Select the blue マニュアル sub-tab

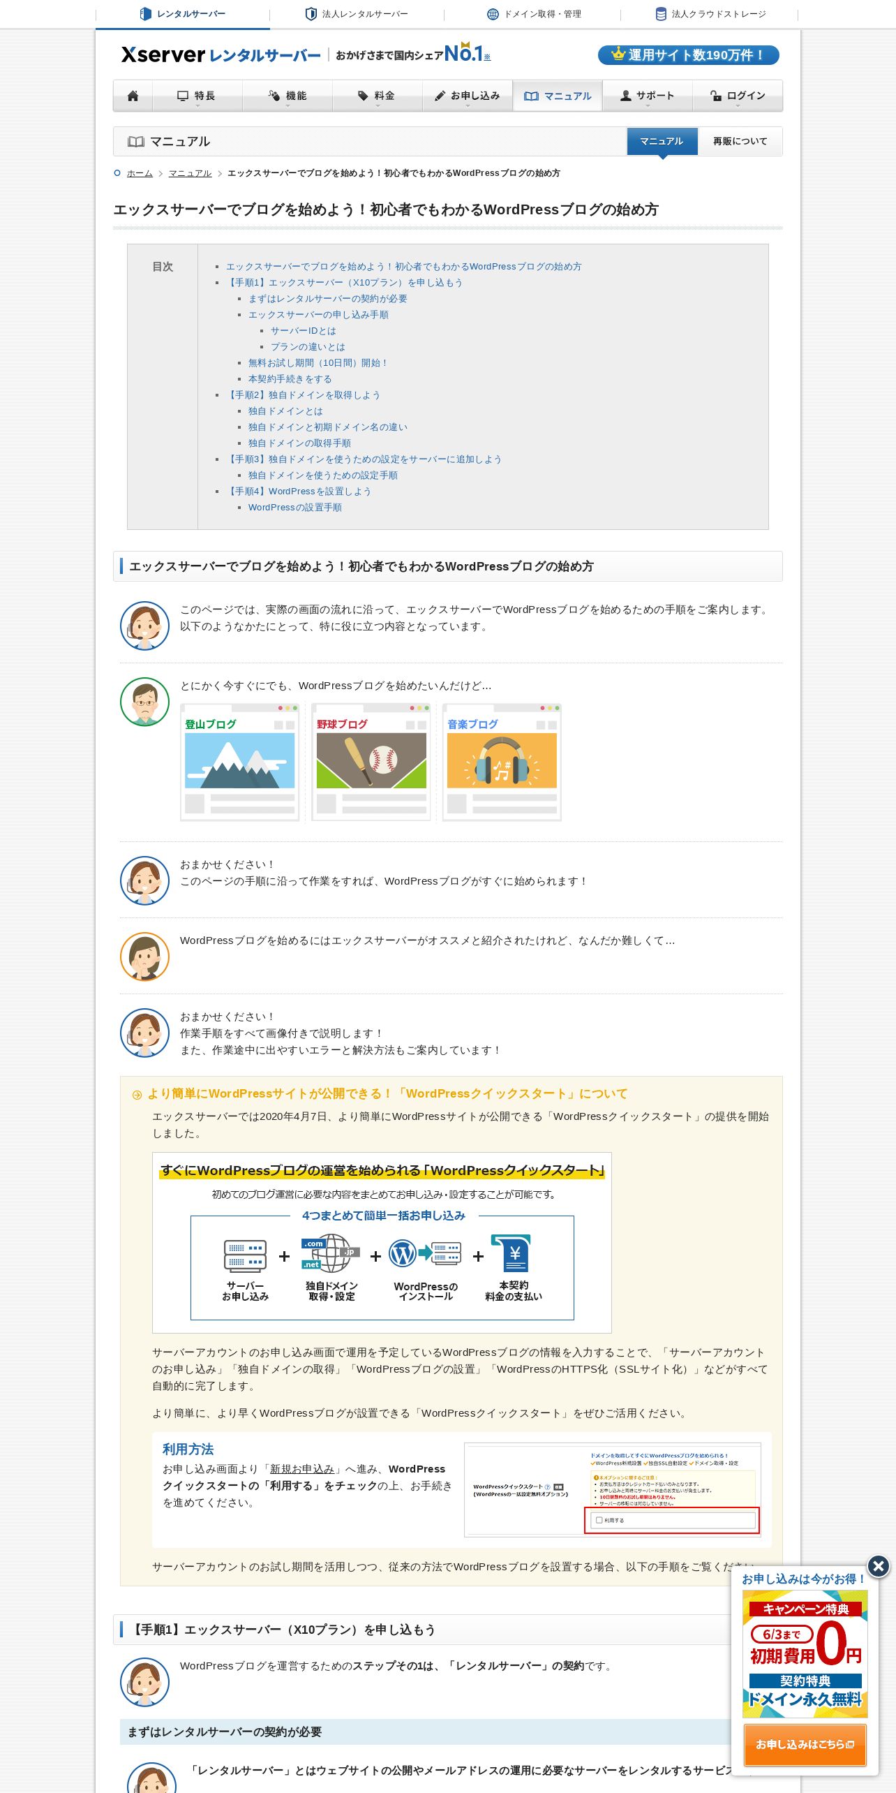point(662,141)
